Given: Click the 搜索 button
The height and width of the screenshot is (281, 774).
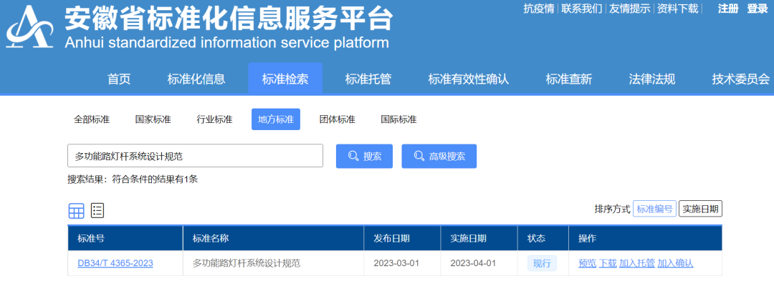Looking at the screenshot, I should tap(364, 156).
